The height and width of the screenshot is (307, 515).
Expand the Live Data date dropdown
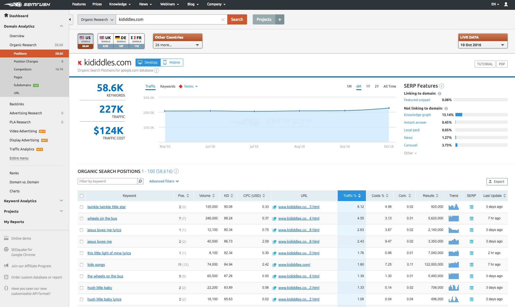point(483,45)
